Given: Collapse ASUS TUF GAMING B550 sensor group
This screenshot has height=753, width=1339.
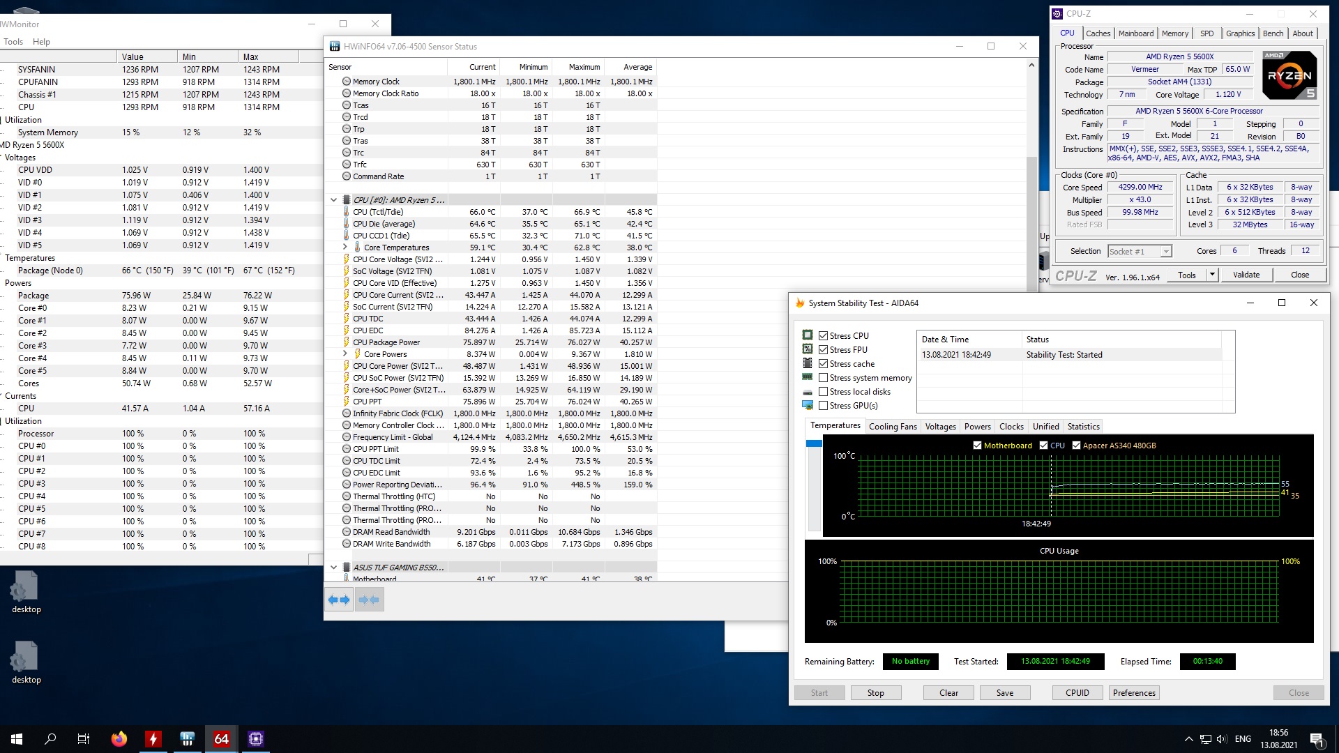Looking at the screenshot, I should [333, 568].
